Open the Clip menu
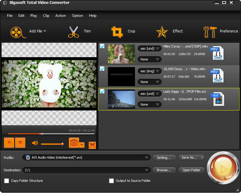The width and height of the screenshot is (241, 193). [x=46, y=16]
